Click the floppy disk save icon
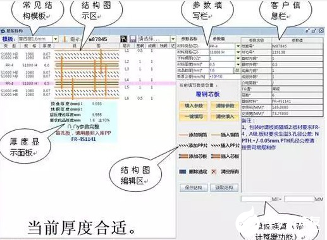The width and height of the screenshot is (327, 240). tap(133, 39)
